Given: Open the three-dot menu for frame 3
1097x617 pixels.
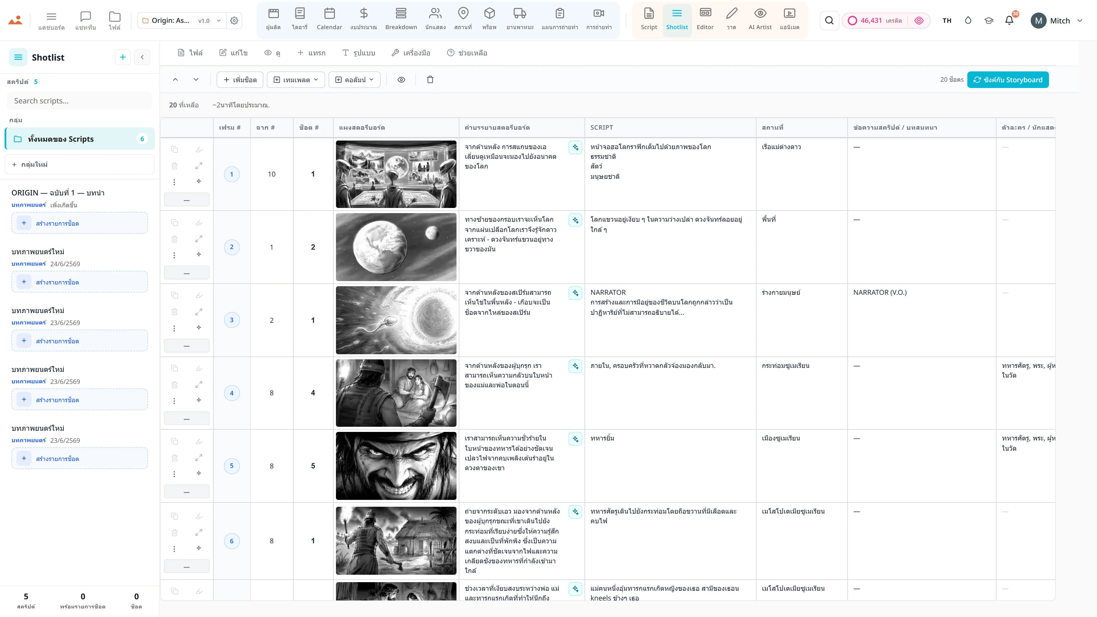Looking at the screenshot, I should pyautogui.click(x=174, y=328).
